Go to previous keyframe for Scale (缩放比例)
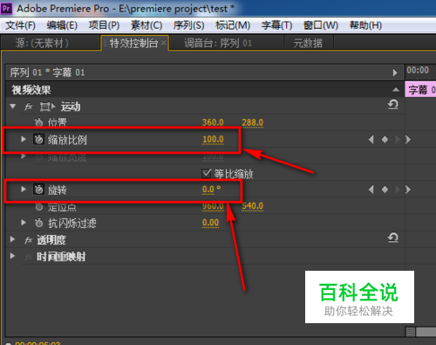436x345 pixels. pyautogui.click(x=371, y=140)
